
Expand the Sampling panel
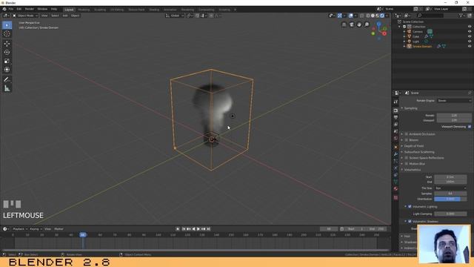click(x=410, y=108)
